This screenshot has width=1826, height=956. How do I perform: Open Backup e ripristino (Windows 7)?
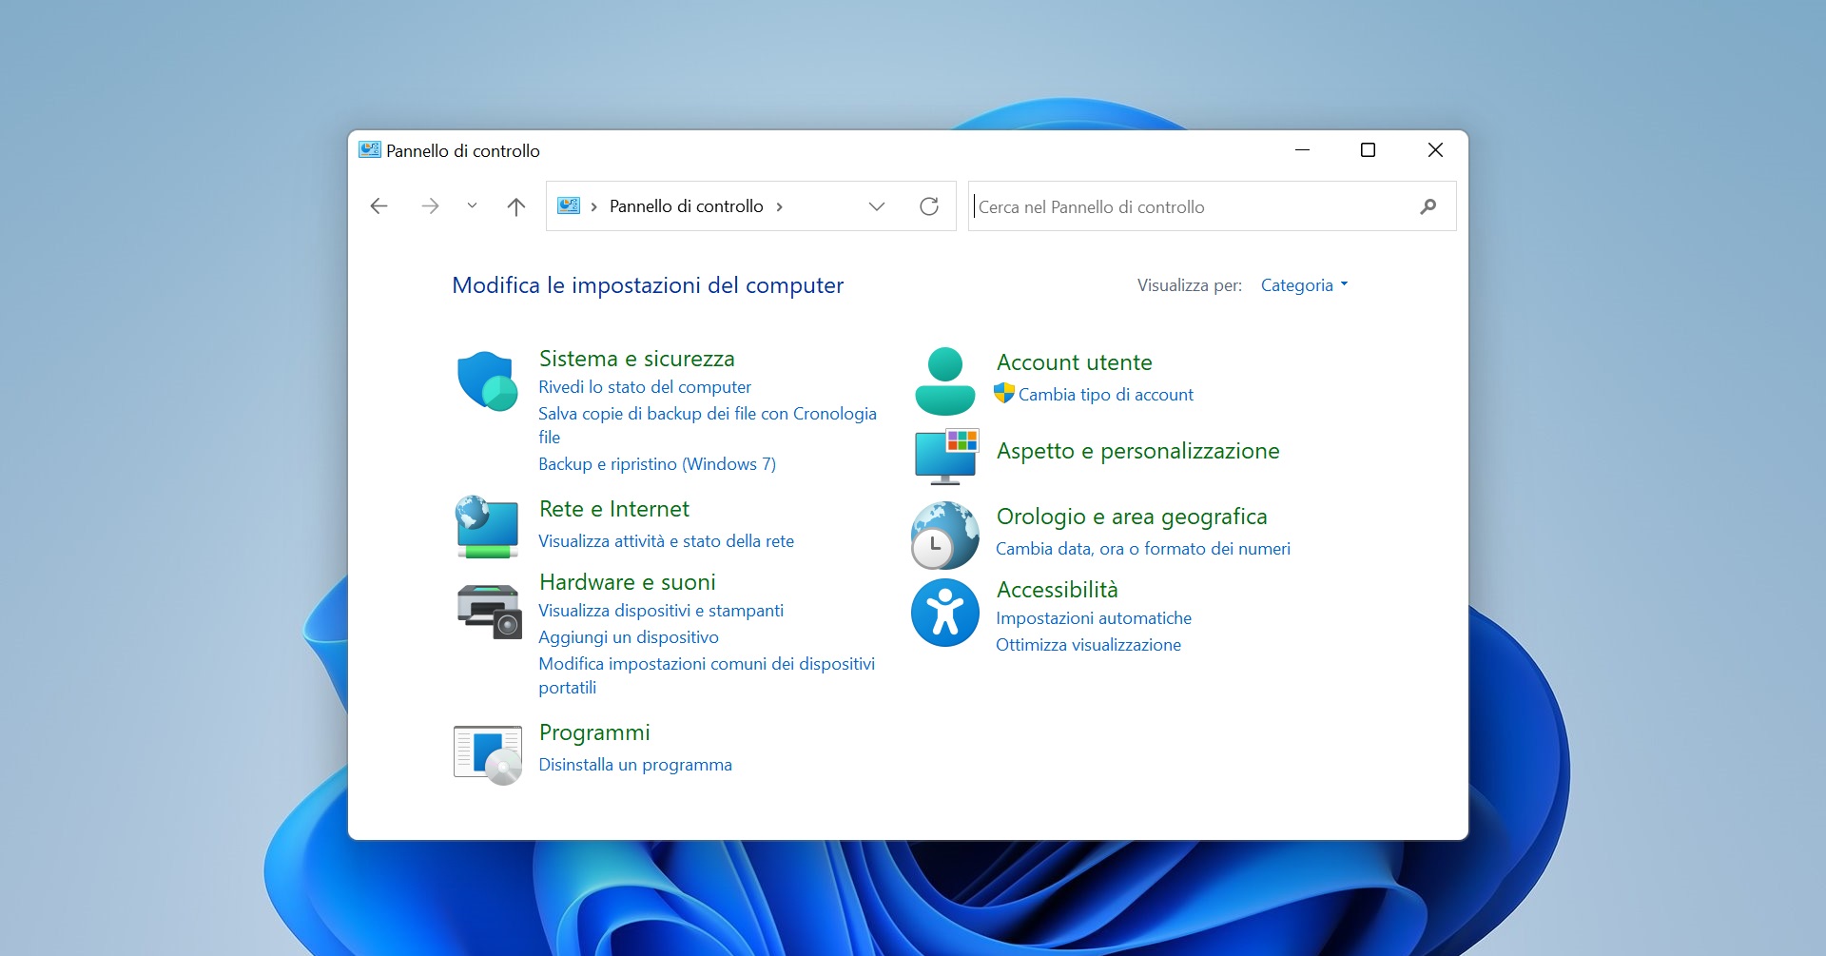(657, 464)
